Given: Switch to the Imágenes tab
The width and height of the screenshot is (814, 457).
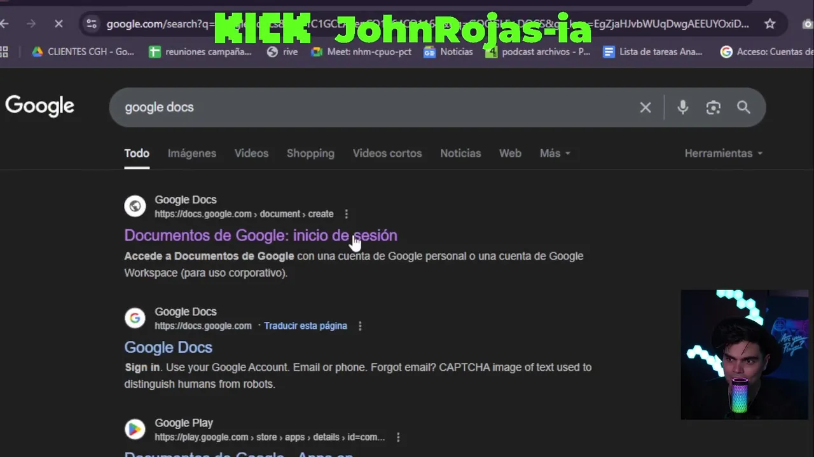Looking at the screenshot, I should coord(192,154).
